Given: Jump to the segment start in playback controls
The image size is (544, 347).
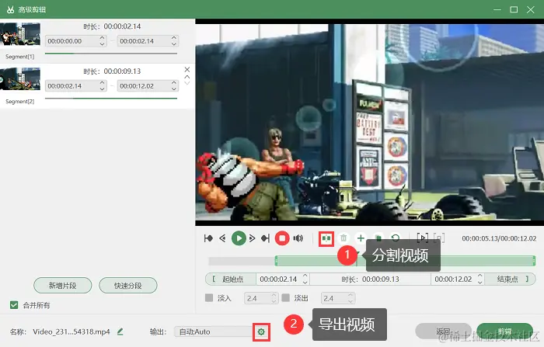Looking at the screenshot, I should (208, 238).
